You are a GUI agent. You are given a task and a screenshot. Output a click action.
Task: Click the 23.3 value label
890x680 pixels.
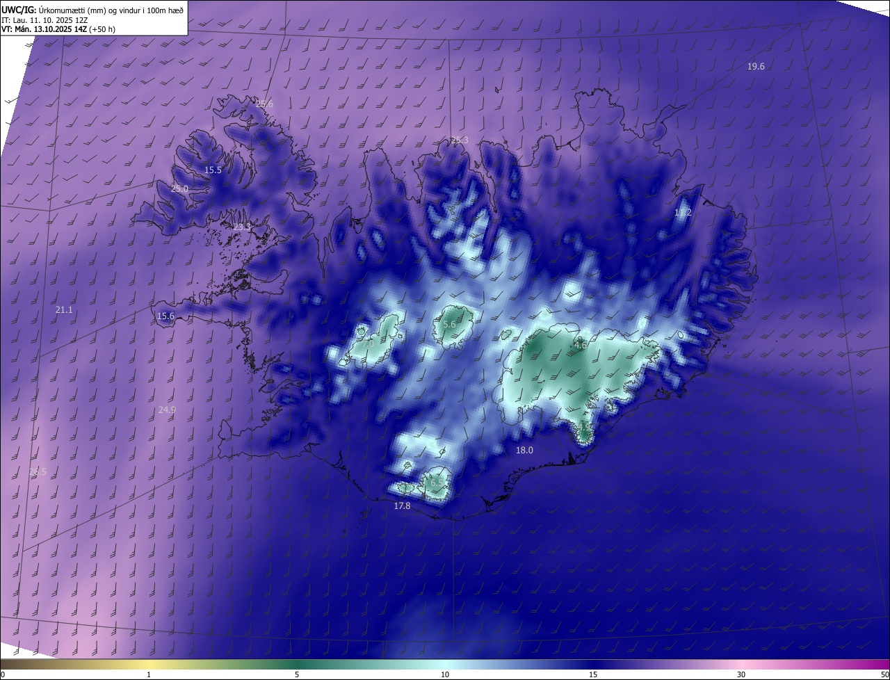(x=242, y=227)
